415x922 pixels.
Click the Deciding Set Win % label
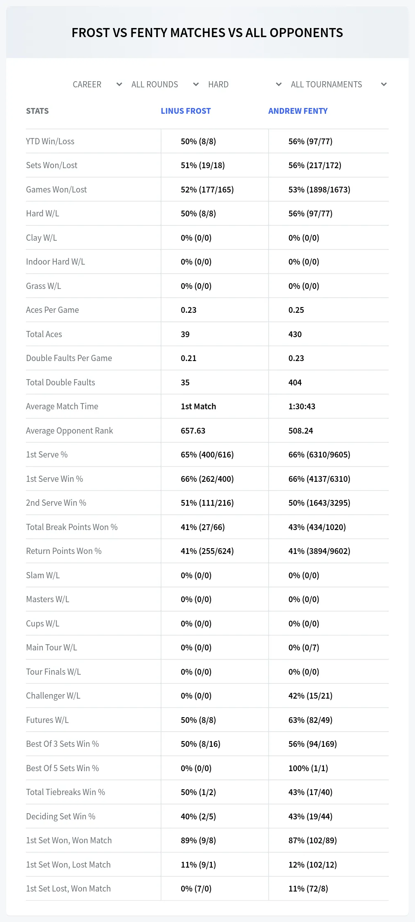coord(61,816)
